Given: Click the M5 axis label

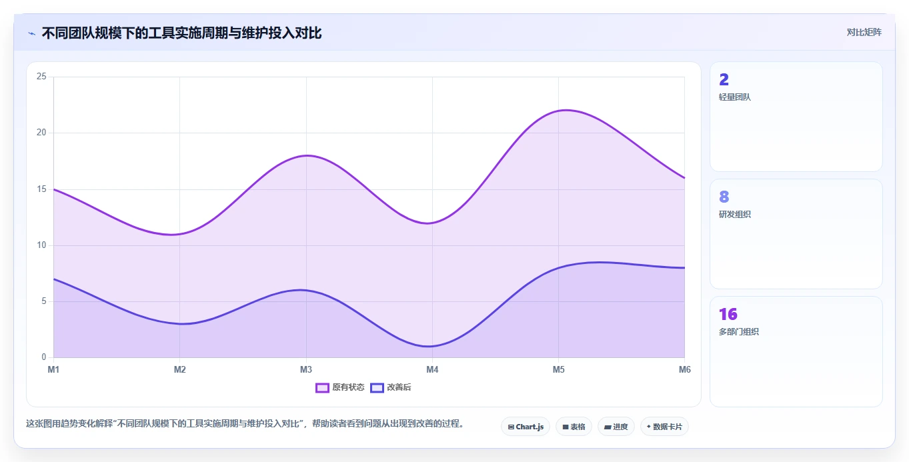Looking at the screenshot, I should (558, 369).
